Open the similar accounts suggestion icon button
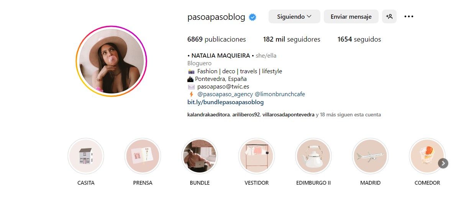 click(389, 16)
